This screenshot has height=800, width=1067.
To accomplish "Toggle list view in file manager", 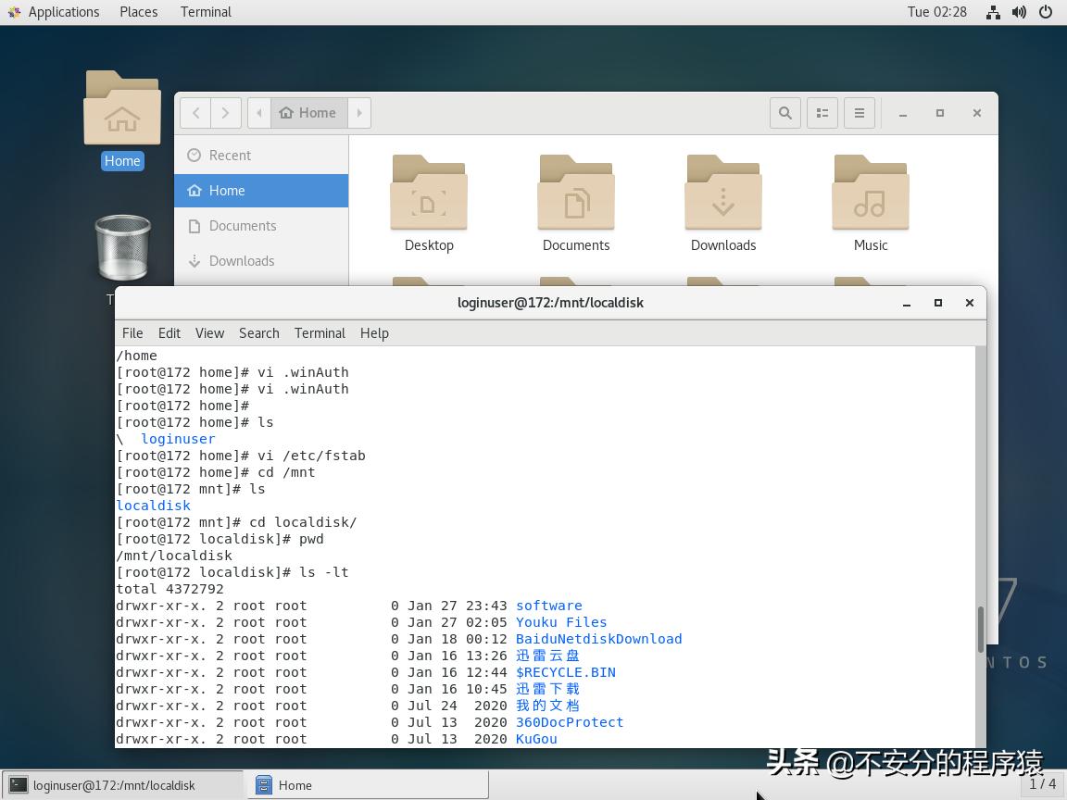I will [822, 113].
